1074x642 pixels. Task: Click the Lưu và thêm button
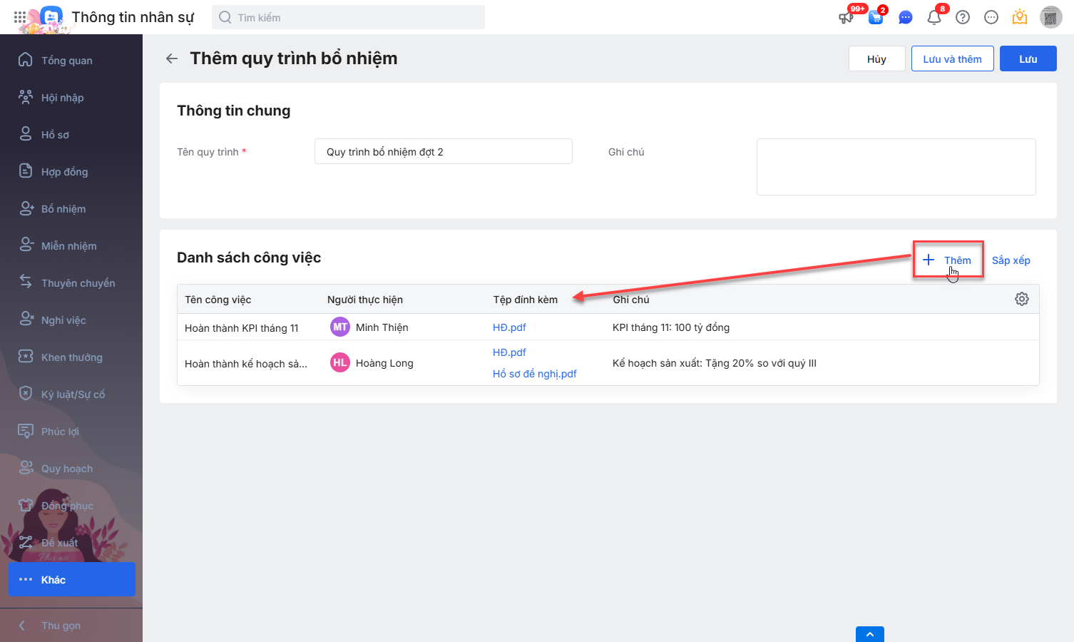click(x=952, y=59)
